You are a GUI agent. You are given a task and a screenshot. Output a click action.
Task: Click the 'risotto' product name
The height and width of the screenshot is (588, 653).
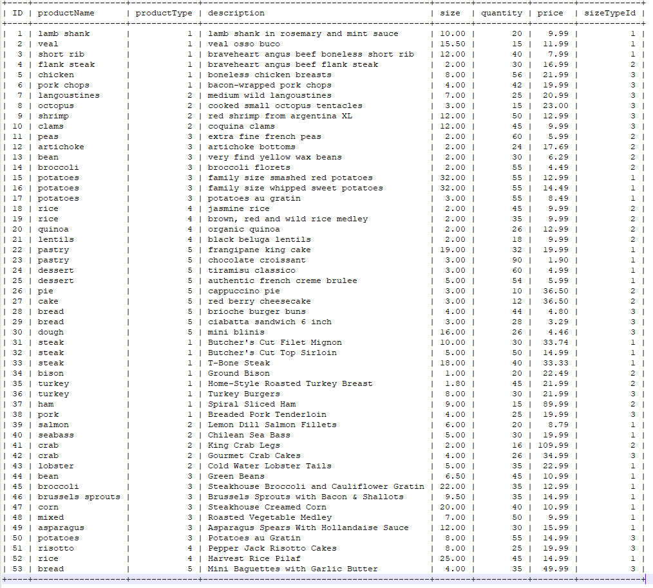(x=56, y=549)
